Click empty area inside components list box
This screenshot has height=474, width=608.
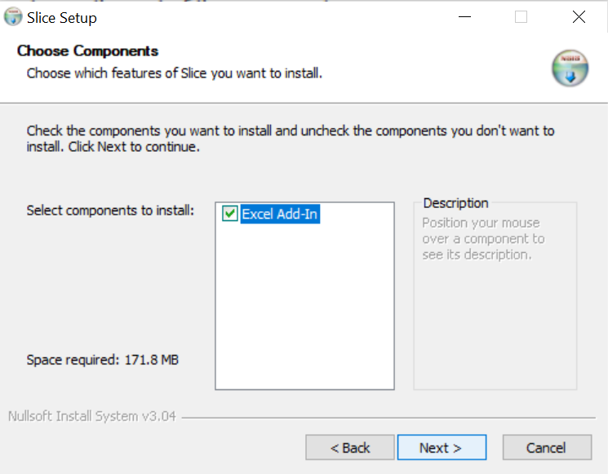(x=304, y=310)
